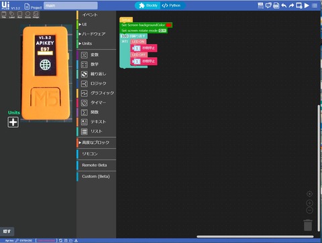The image size is (322, 243).
Task: Select the Circle UI element tool
Action: tap(28, 15)
